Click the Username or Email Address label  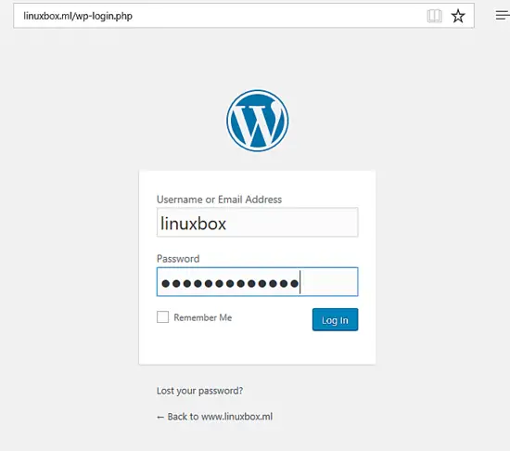coord(219,200)
